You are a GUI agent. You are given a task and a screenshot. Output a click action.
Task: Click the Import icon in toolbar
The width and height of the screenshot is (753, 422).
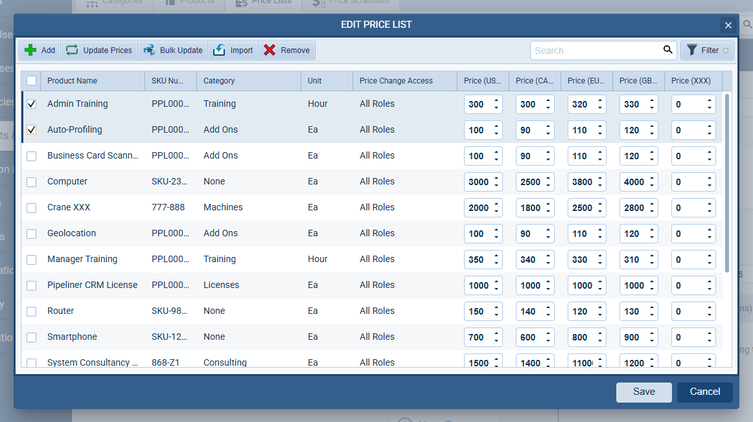219,50
